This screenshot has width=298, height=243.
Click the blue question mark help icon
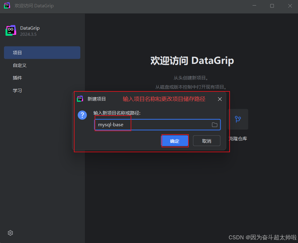point(82,115)
